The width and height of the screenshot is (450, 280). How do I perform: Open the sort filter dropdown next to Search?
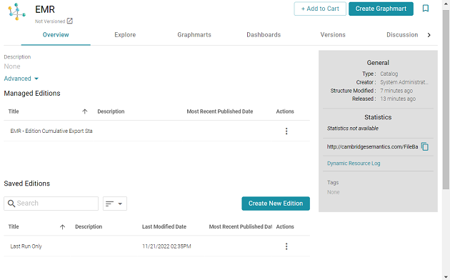click(x=115, y=204)
